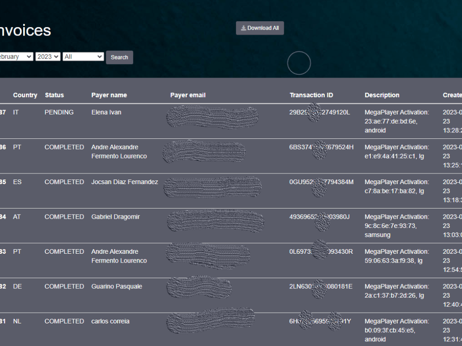Click transaction ID ending 2749120L
Image resolution: width=462 pixels, height=346 pixels.
tap(319, 112)
